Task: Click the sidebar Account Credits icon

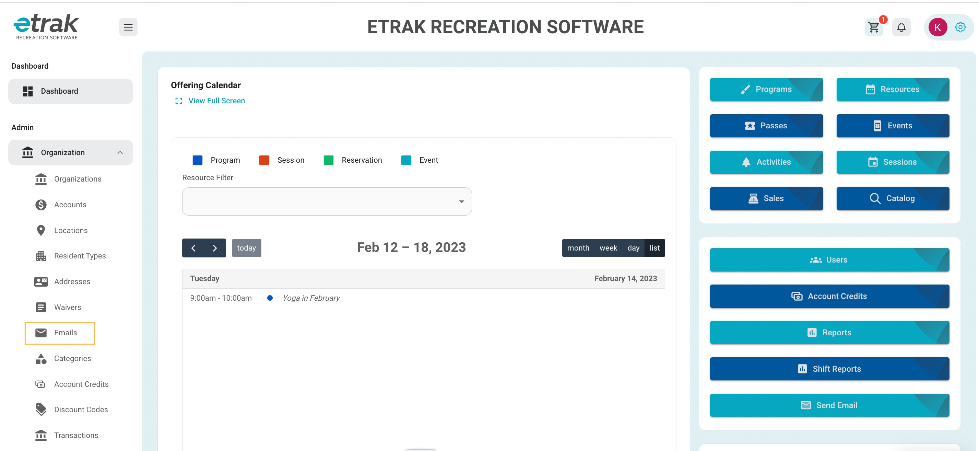Action: pos(40,384)
